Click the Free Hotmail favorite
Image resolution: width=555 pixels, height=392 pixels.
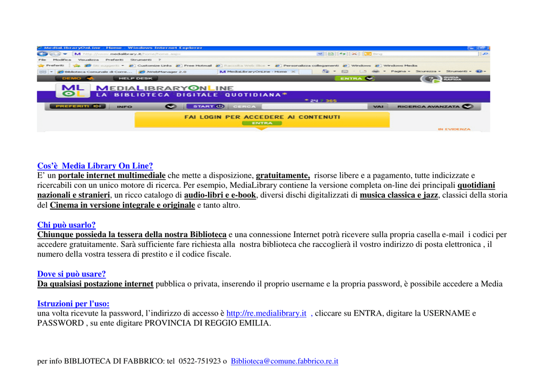194,66
